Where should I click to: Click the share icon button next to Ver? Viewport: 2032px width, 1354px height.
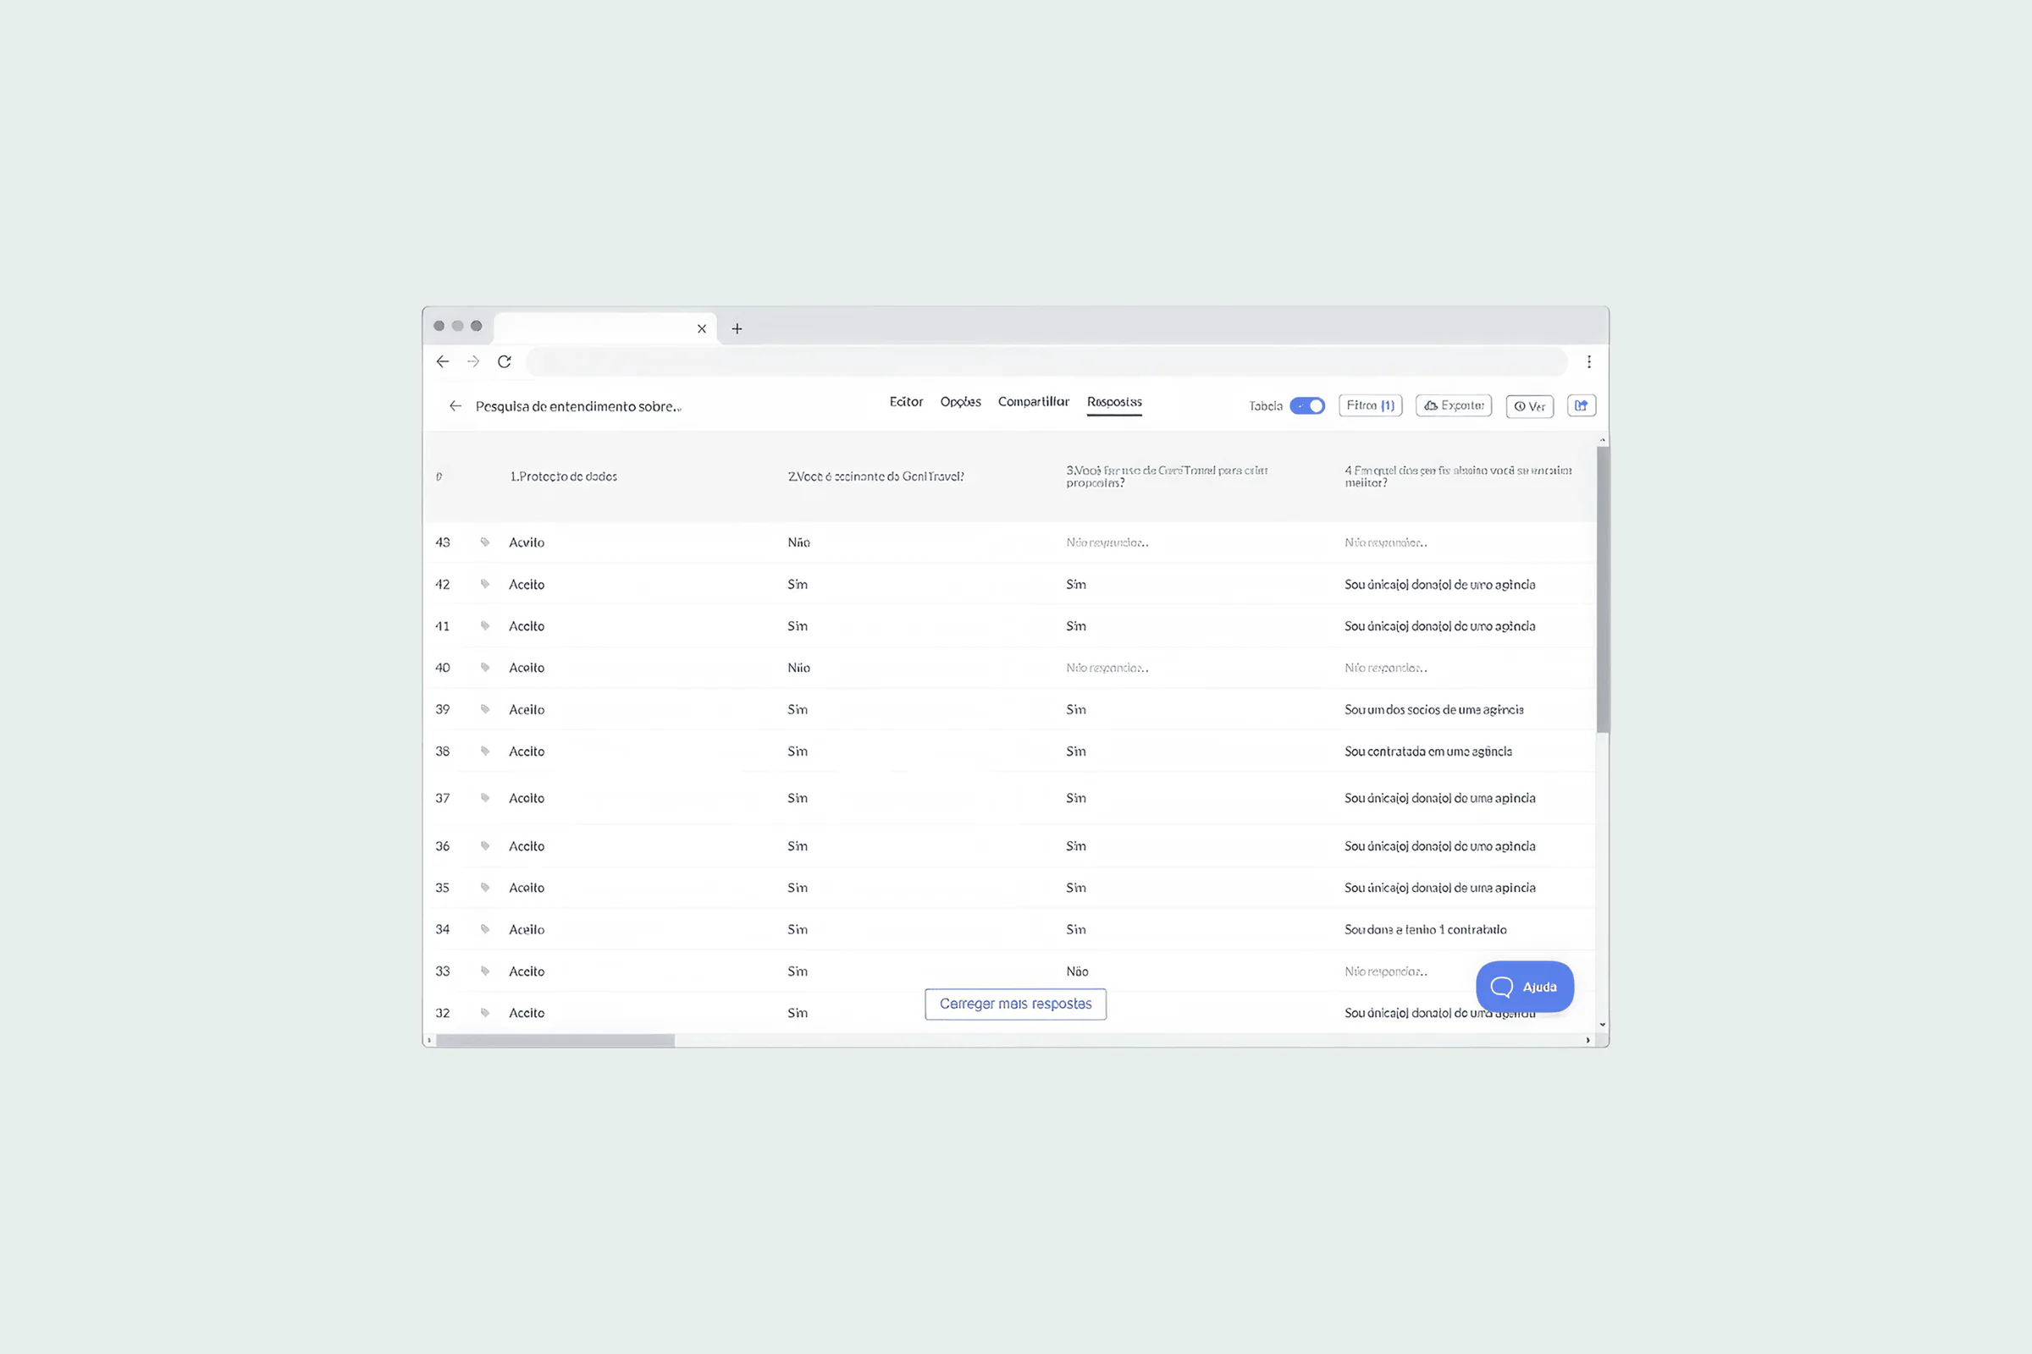pos(1581,406)
